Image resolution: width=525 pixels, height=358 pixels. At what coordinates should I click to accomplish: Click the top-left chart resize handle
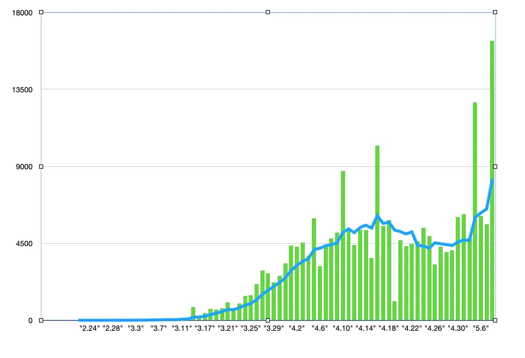41,12
